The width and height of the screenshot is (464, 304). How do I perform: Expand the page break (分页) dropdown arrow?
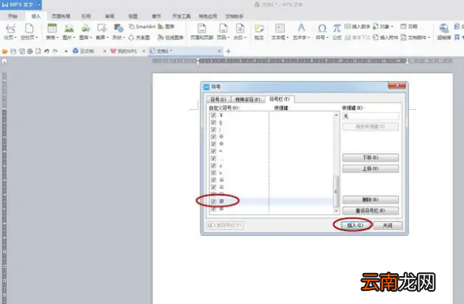15,38
